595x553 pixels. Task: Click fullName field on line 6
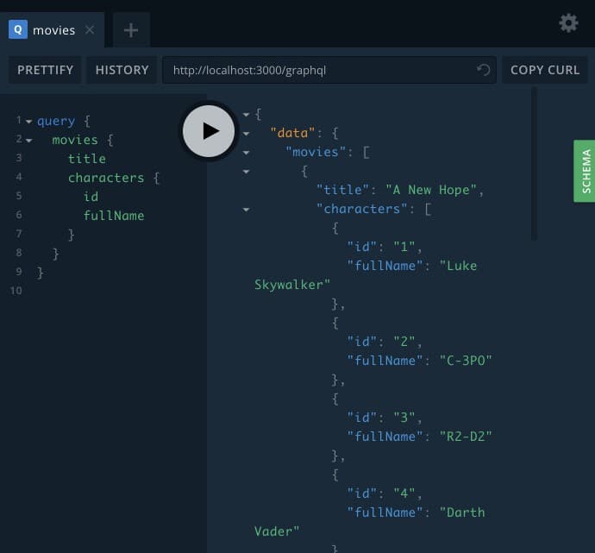[114, 216]
